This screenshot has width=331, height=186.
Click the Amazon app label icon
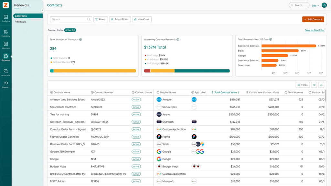194,99
